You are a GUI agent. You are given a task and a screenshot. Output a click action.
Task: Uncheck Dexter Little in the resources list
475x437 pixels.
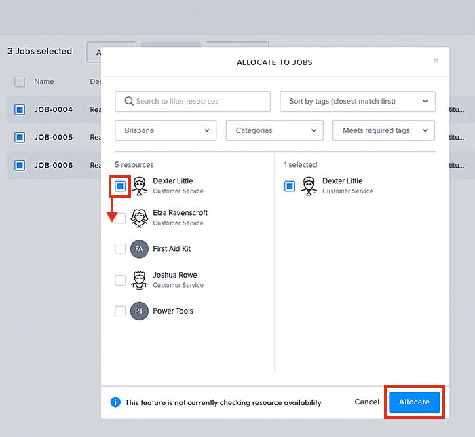(x=120, y=186)
